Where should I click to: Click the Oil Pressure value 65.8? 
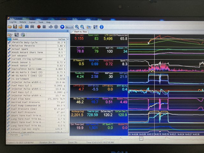point(124,39)
